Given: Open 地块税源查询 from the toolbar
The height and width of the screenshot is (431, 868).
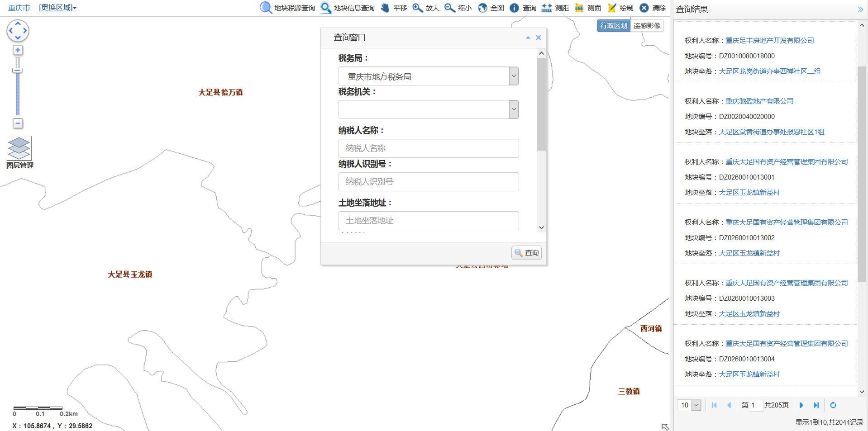Looking at the screenshot, I should pos(287,8).
